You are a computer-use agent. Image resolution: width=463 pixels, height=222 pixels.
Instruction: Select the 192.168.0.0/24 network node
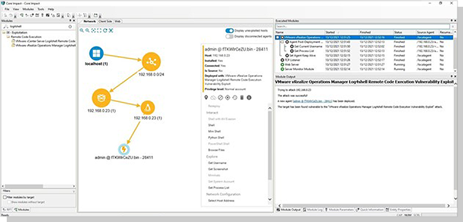[x=151, y=61]
